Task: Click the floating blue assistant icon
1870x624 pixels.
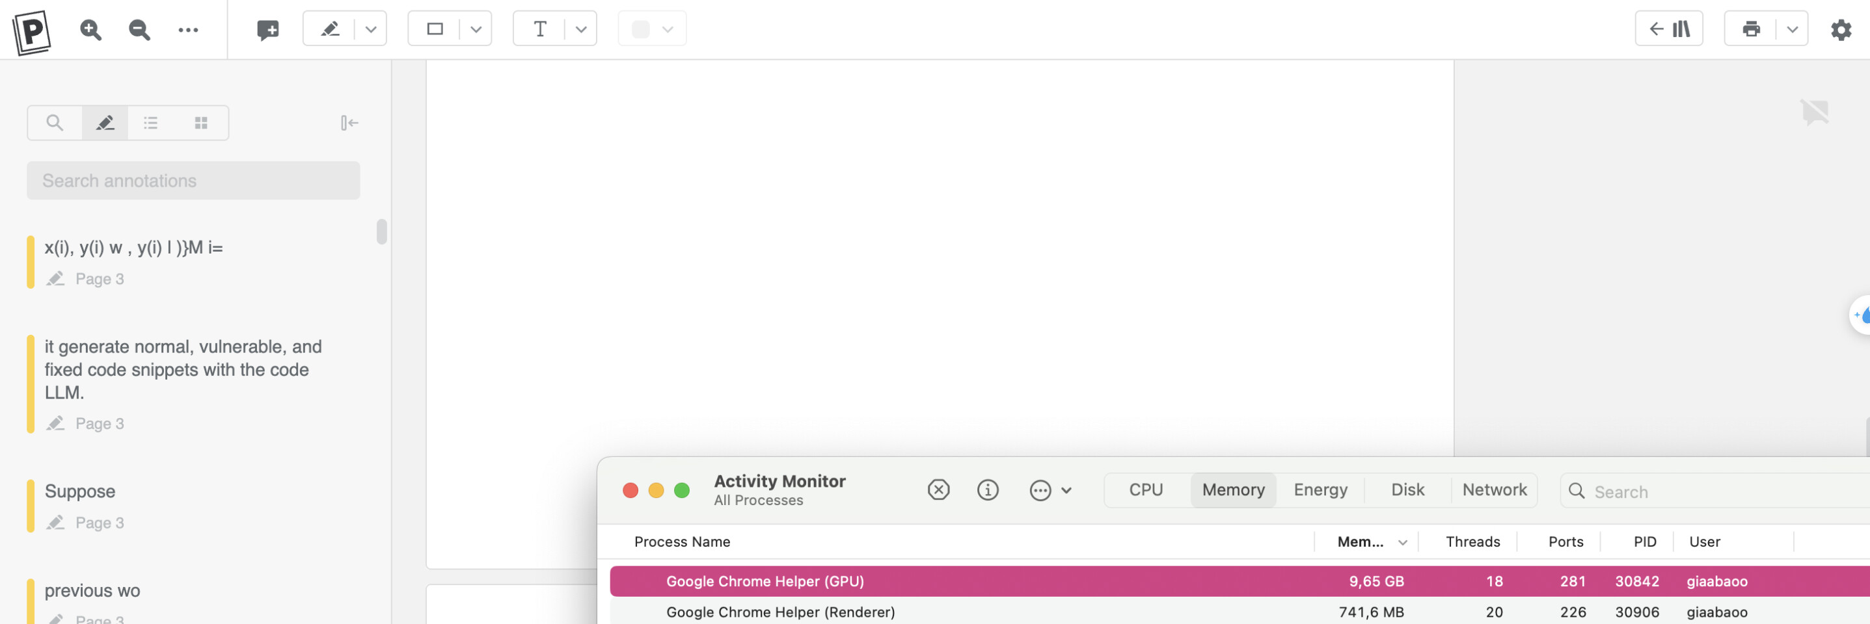Action: pos(1860,315)
